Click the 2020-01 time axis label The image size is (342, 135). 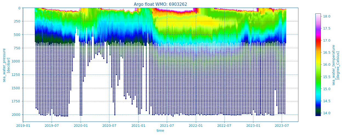81,126
